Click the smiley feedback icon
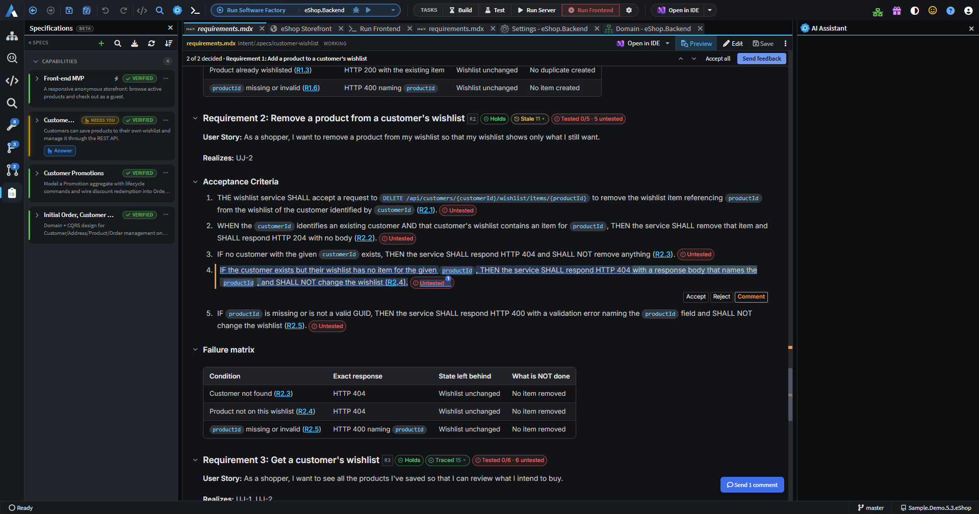 click(x=933, y=10)
